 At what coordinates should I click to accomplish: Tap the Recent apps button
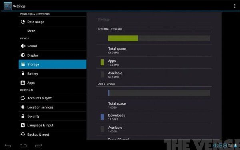coord(38,146)
